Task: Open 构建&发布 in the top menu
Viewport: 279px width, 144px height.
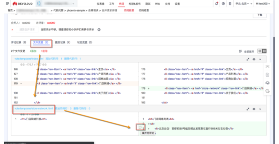Action: point(134,4)
